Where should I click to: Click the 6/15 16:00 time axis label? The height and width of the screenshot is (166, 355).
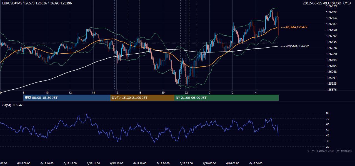click(x=116, y=163)
